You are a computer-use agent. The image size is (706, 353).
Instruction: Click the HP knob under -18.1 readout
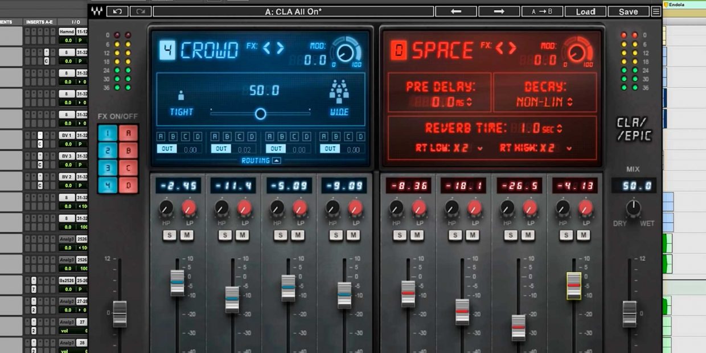click(451, 208)
